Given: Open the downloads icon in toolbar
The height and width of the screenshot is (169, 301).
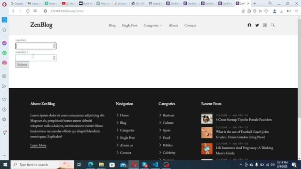Looking at the screenshot, I should tap(282, 11).
